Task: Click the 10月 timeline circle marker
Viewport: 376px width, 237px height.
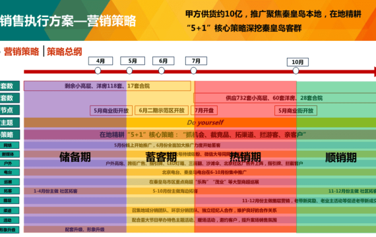Action: [296, 71]
